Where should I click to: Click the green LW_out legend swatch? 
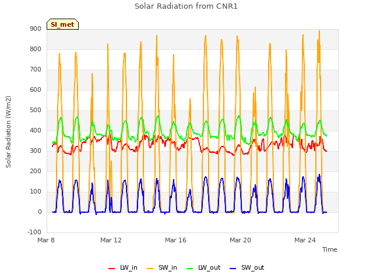tap(190, 269)
